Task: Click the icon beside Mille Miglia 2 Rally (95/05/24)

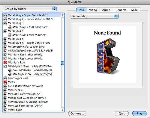Action: pos(5,66)
